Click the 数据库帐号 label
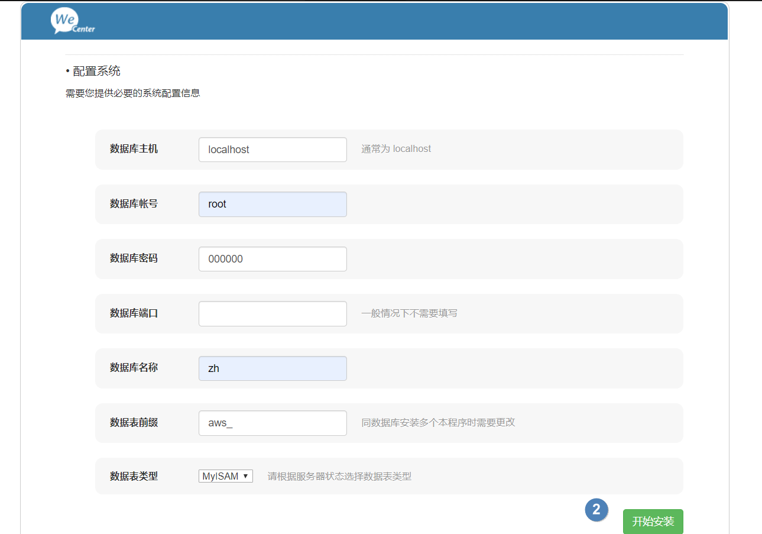This screenshot has width=762, height=534. pyautogui.click(x=134, y=203)
